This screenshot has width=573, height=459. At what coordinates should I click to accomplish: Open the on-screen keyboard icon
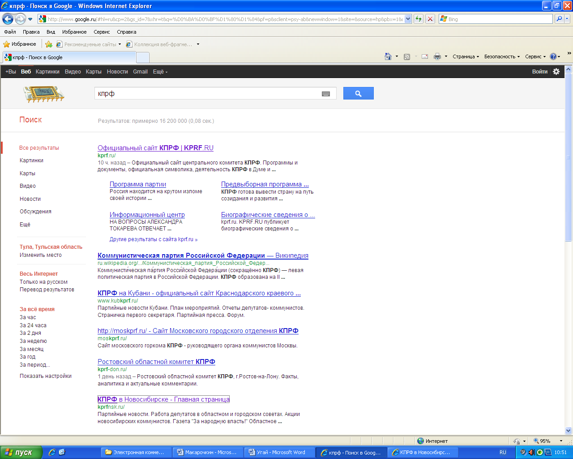pyautogui.click(x=326, y=94)
